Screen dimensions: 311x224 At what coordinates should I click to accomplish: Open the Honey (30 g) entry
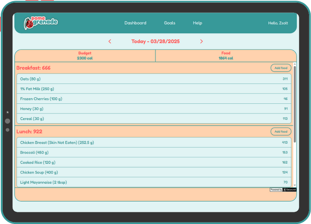154,109
